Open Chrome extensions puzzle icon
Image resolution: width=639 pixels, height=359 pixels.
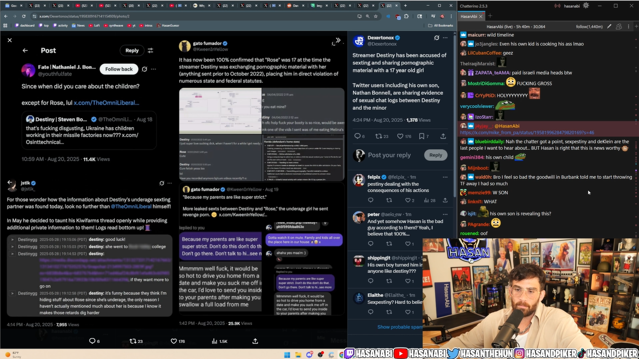(406, 16)
